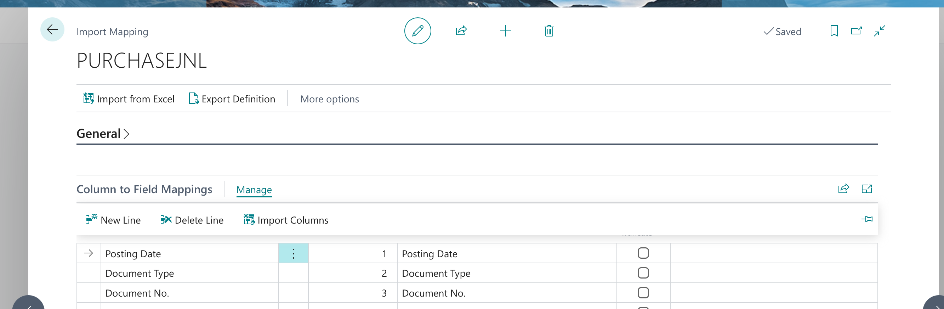Click Delete Line action

coord(192,220)
